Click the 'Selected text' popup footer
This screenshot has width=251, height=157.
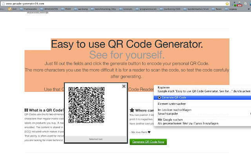click(96, 139)
